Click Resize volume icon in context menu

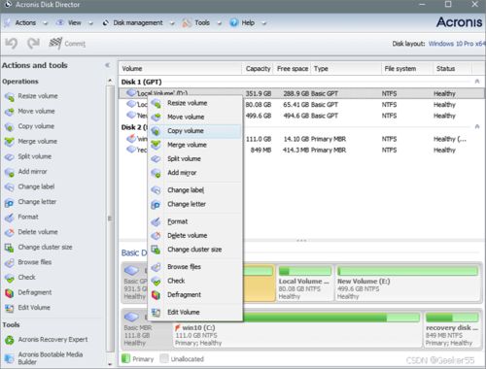(x=156, y=104)
